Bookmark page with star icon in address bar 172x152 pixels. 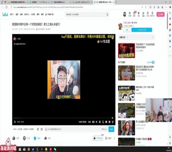tap(146, 7)
